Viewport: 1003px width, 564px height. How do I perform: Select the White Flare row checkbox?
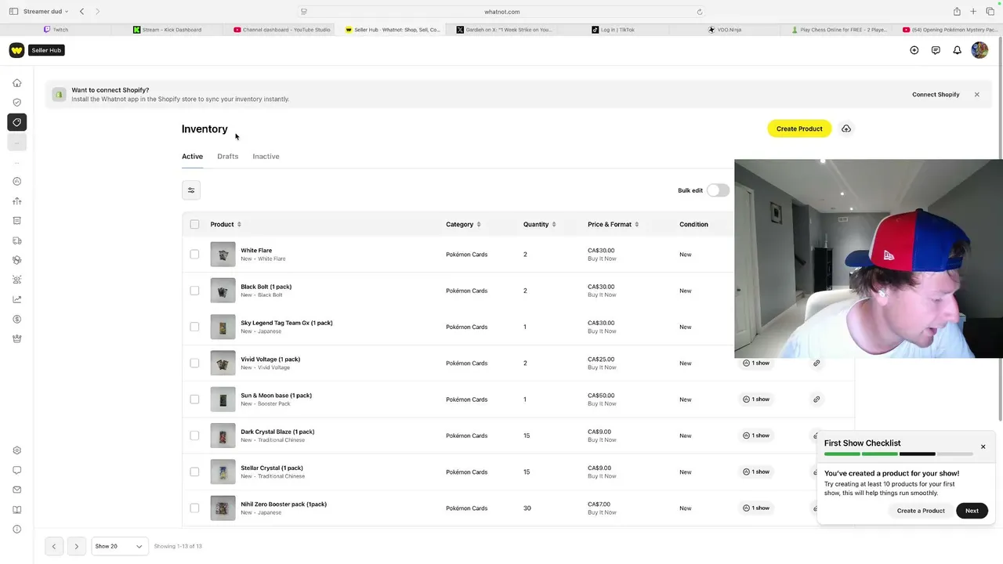pyautogui.click(x=194, y=255)
